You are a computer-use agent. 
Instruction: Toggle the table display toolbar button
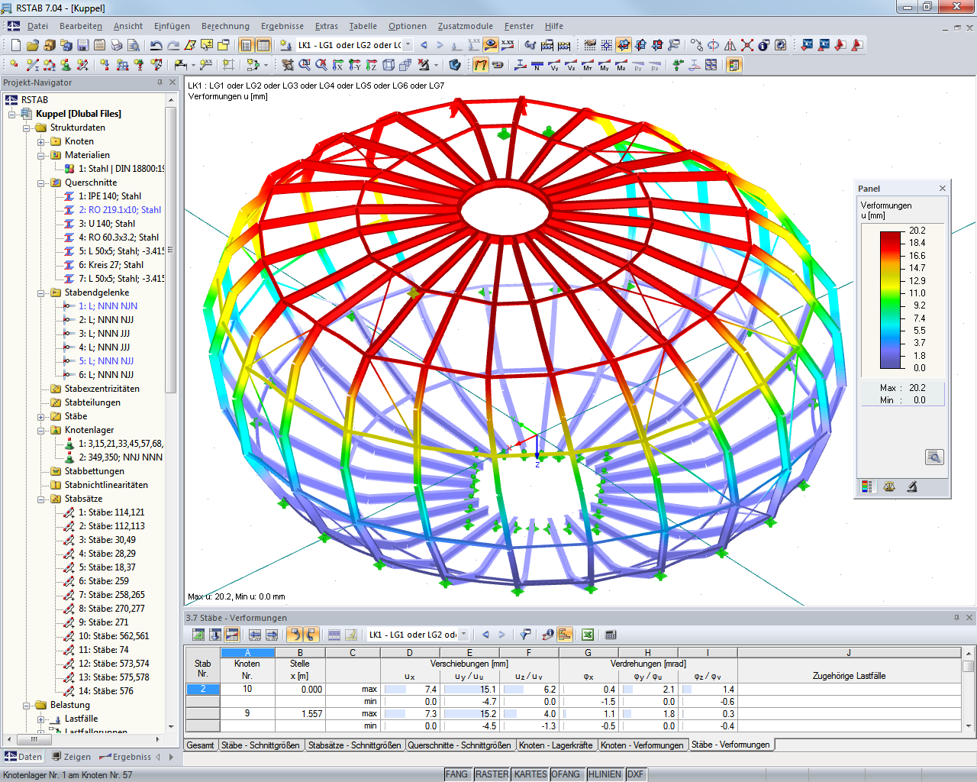tap(263, 45)
